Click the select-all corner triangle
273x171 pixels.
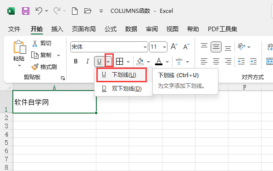point(9,87)
